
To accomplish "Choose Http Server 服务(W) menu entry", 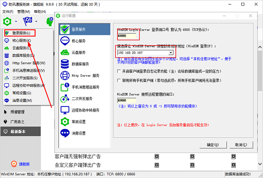I will point(28,63).
